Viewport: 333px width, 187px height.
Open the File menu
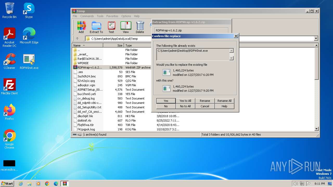pyautogui.click(x=75, y=16)
